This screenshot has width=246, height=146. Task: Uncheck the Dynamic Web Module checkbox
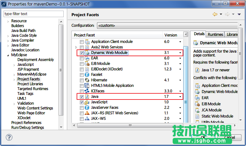pos(81,53)
